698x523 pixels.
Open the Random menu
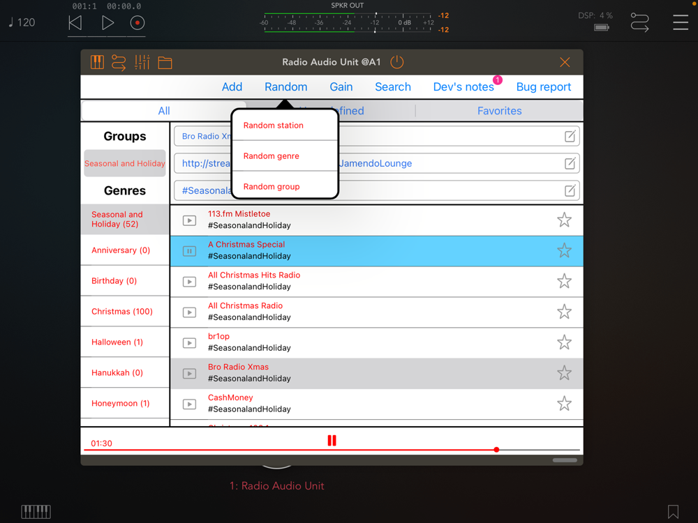click(x=285, y=86)
